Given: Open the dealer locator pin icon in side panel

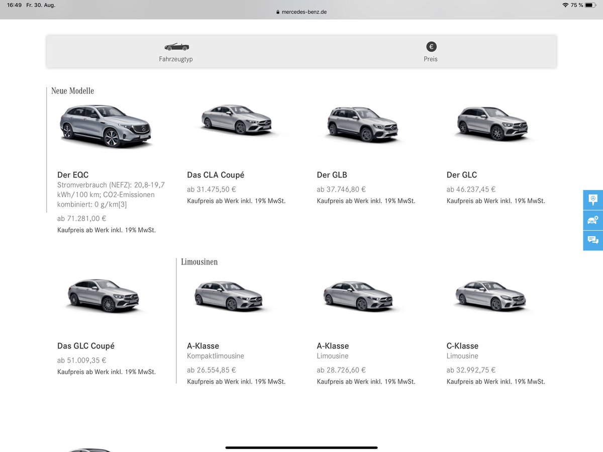Looking at the screenshot, I should point(593,200).
